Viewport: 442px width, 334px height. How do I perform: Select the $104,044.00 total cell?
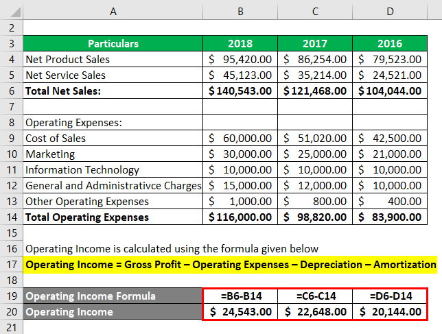(x=390, y=91)
